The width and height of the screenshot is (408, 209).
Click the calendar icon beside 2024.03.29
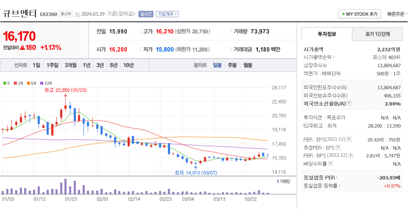(77, 14)
